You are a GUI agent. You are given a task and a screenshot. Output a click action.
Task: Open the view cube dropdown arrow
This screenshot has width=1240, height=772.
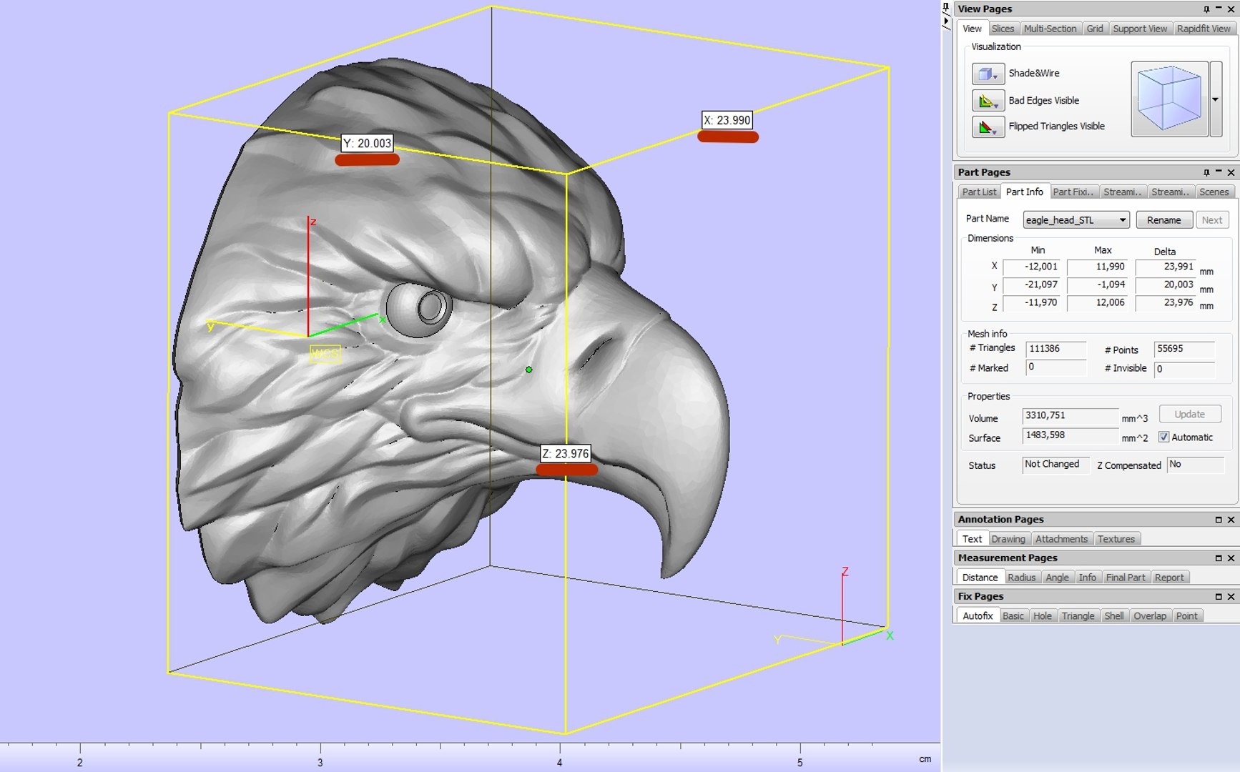coord(1216,99)
